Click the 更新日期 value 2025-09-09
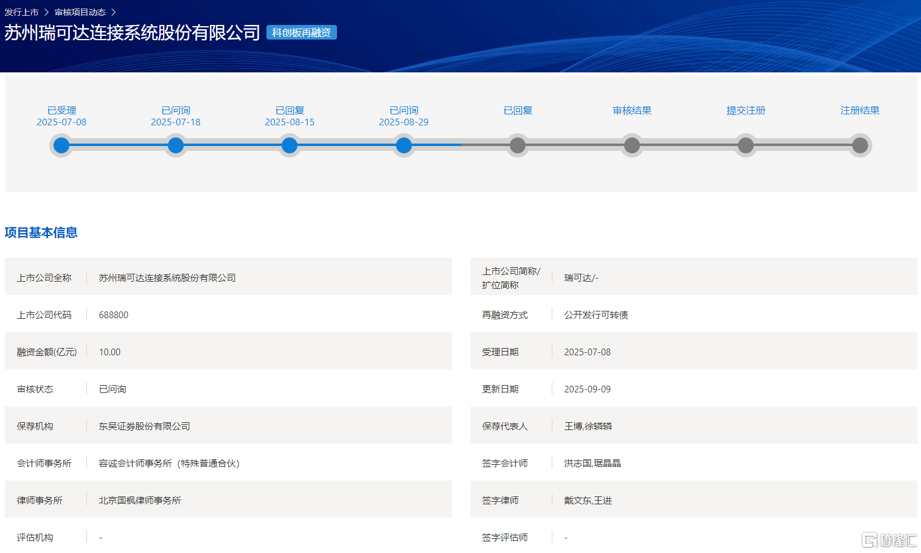Image resolution: width=921 pixels, height=553 pixels. (587, 389)
